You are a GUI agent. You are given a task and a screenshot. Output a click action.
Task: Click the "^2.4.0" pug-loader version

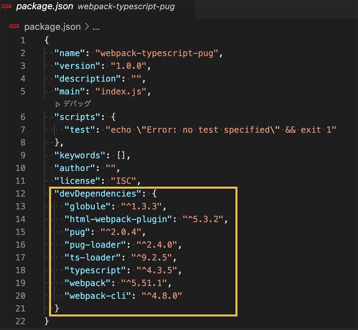pos(157,245)
